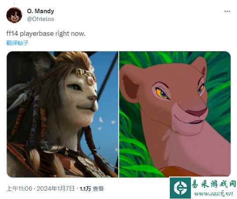
Task: Open the www.easck.net watermark URL
Action: [x=214, y=193]
